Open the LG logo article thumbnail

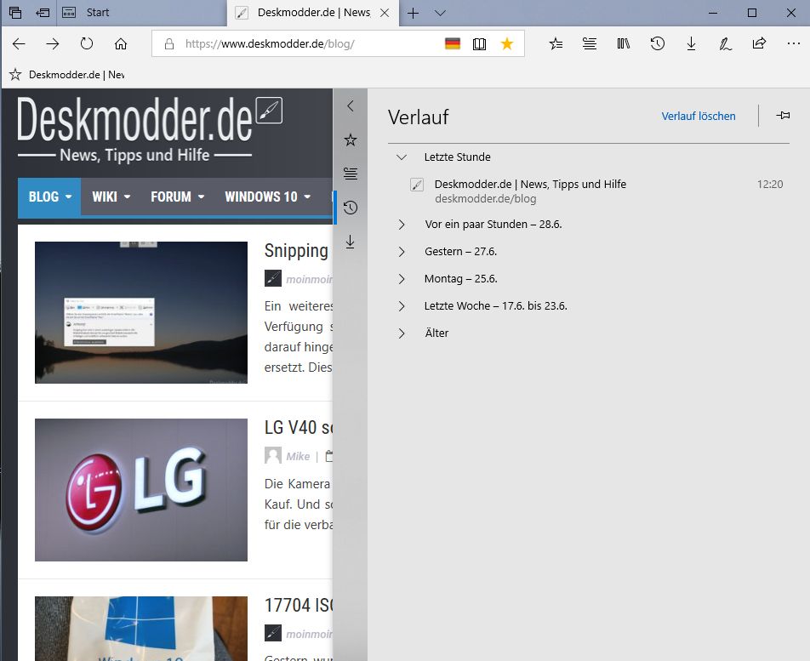click(x=141, y=489)
